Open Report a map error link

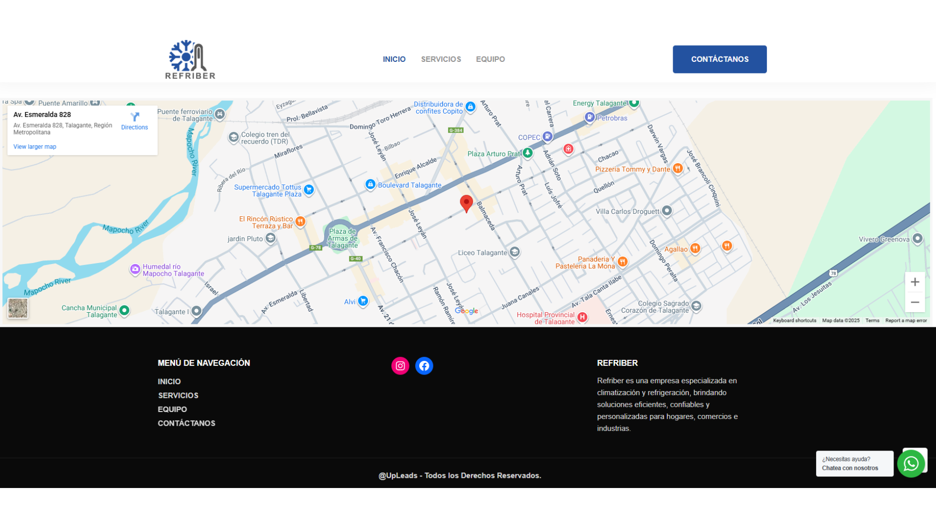906,320
